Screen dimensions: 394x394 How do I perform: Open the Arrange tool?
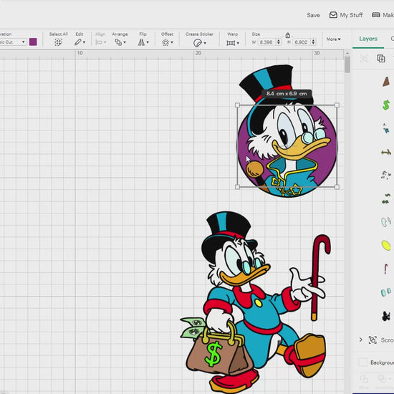click(118, 42)
